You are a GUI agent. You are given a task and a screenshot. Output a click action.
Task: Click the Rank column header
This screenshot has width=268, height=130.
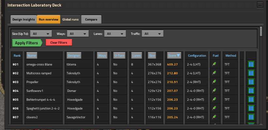[x=17, y=56]
